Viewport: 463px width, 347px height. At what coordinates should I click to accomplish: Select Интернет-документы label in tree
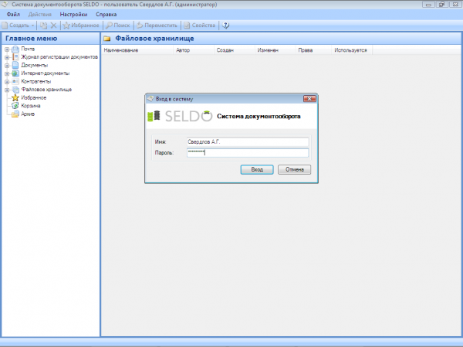pyautogui.click(x=46, y=73)
